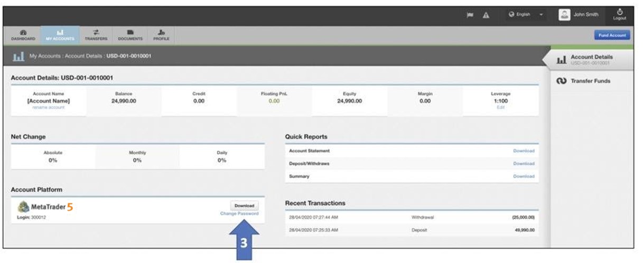
Task: Click the rename account link
Action: pyautogui.click(x=48, y=107)
